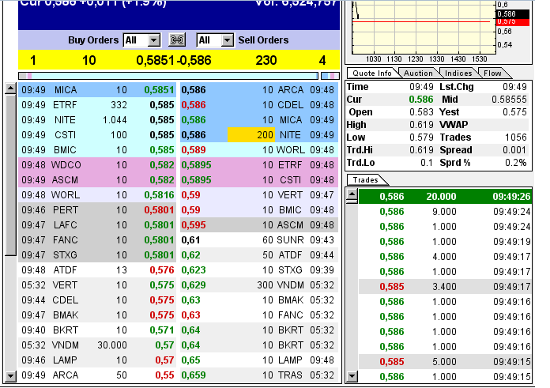Select the Quote Info tab
The height and width of the screenshot is (388, 550).
(x=372, y=73)
